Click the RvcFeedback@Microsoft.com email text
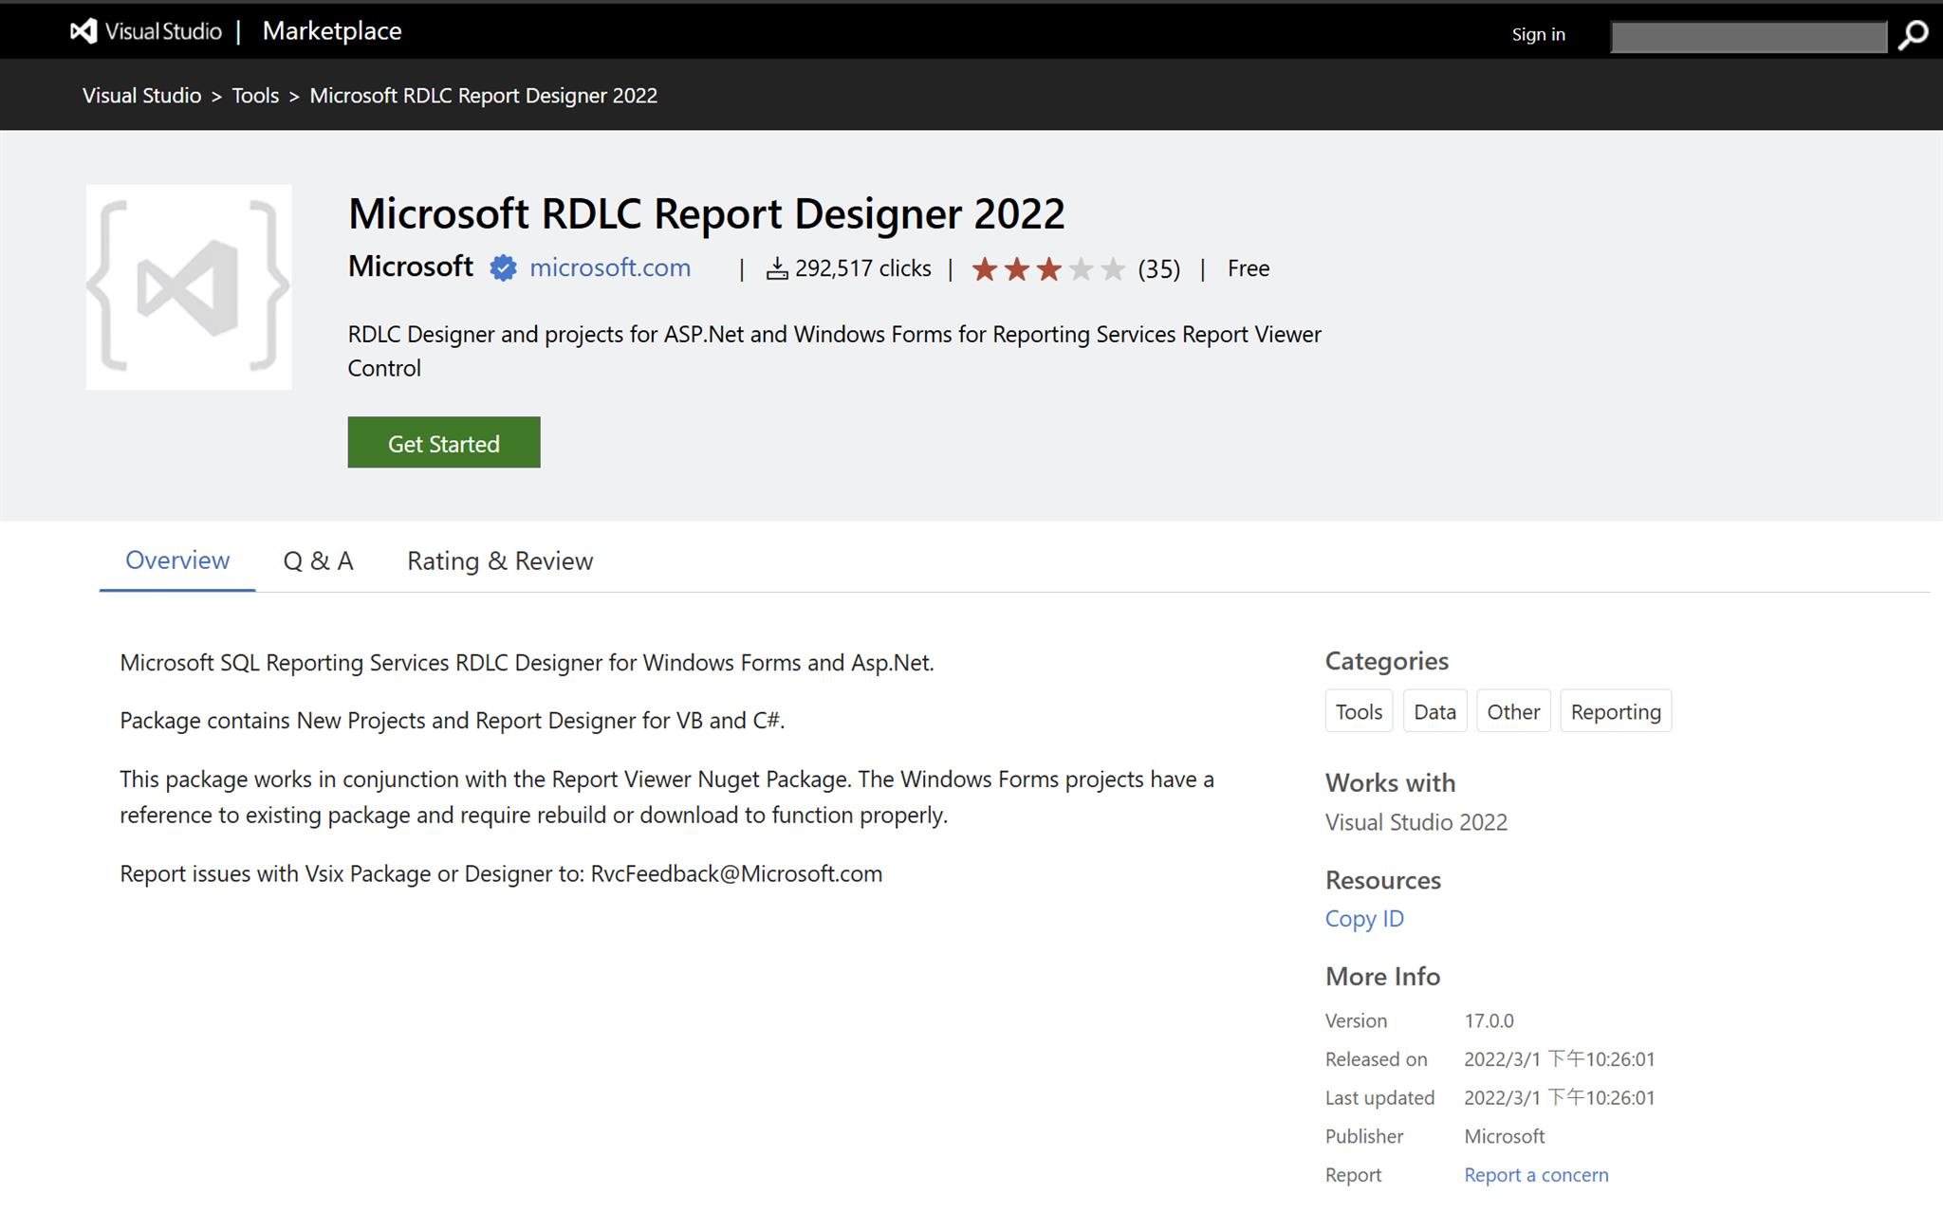 (x=736, y=873)
